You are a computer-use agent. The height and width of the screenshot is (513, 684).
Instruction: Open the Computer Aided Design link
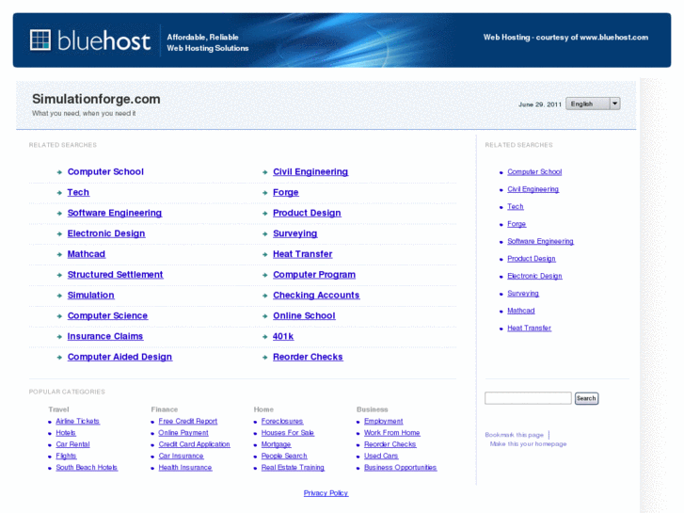coord(119,357)
